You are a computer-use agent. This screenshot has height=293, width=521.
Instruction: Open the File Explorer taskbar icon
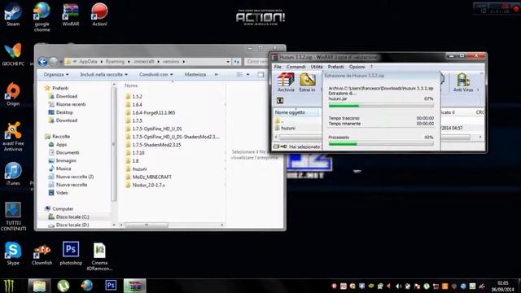39,286
